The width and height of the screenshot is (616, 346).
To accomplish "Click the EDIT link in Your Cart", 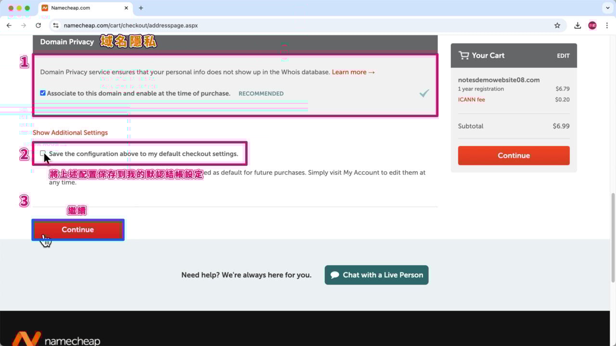I will [x=563, y=56].
